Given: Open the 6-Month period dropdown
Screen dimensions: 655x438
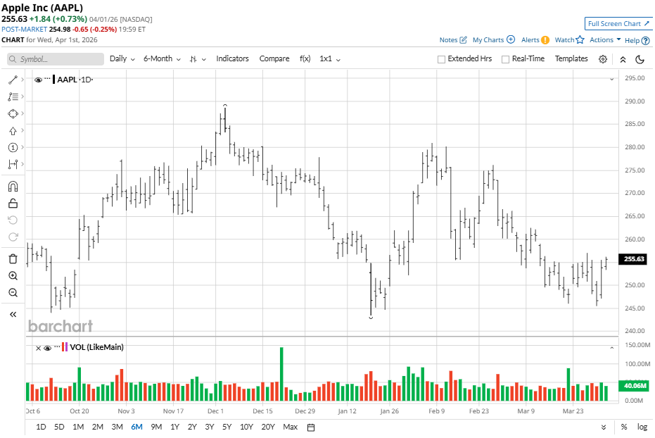Looking at the screenshot, I should 162,59.
